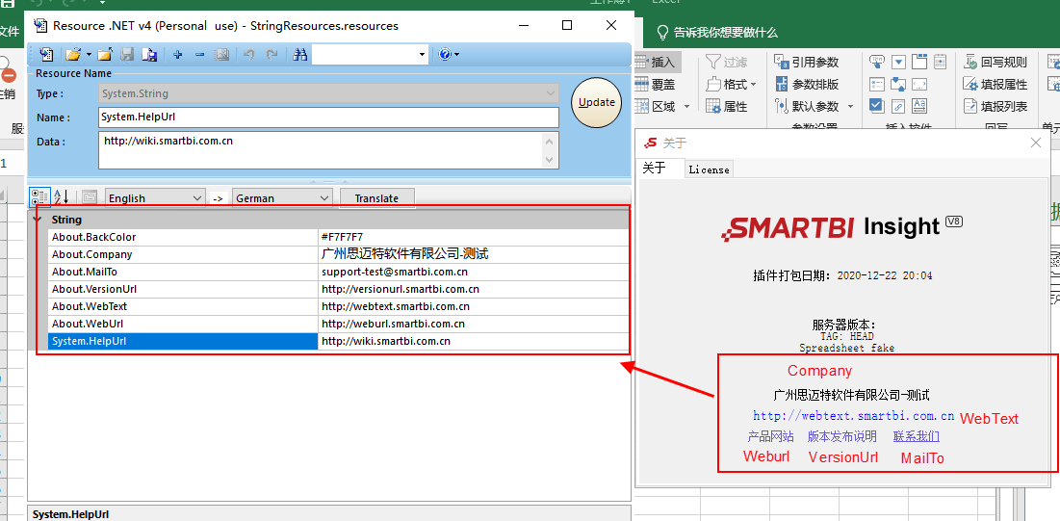Click the Data box scroll-down arrow

tap(551, 159)
